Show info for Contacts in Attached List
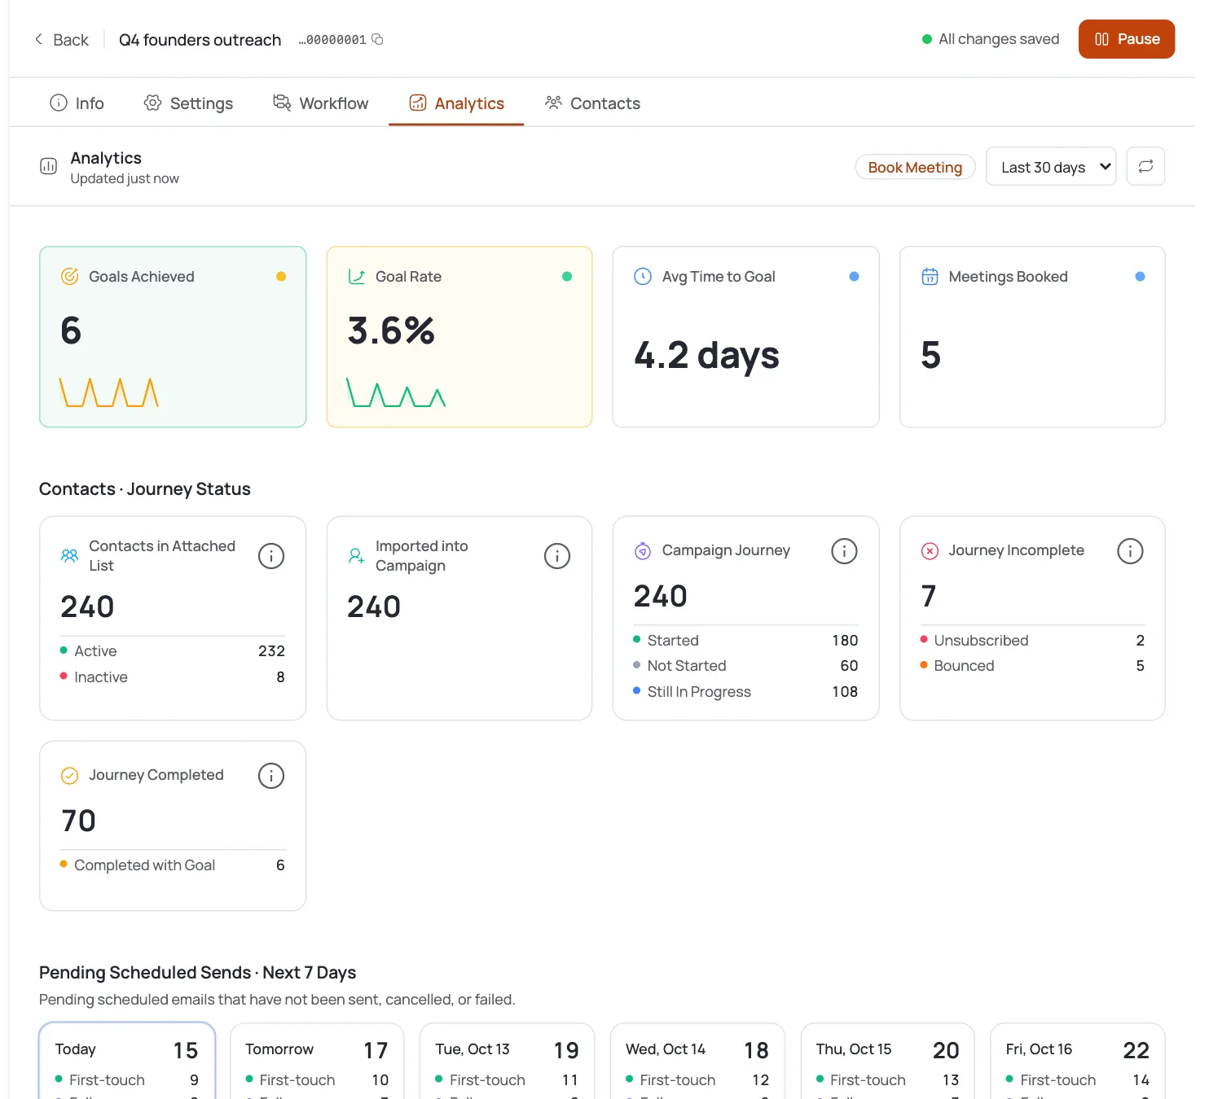 [271, 556]
